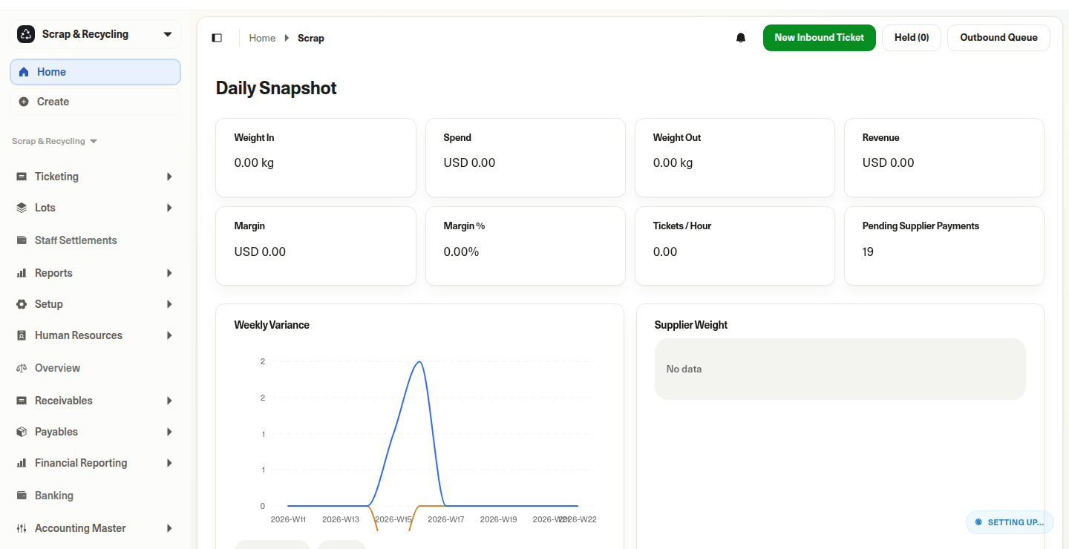Expand the Financial Reporting submenu arrow
This screenshot has width=1069, height=549.
click(169, 463)
